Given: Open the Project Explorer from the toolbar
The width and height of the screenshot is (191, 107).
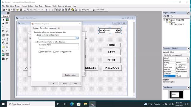Looking at the screenshot, I should coord(56,10).
